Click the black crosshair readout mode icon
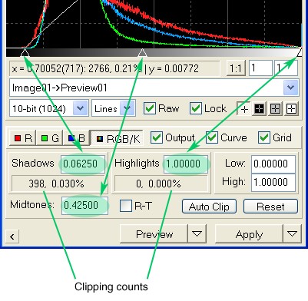Image resolution: width=308 pixels, height=301 pixels. coord(259,109)
